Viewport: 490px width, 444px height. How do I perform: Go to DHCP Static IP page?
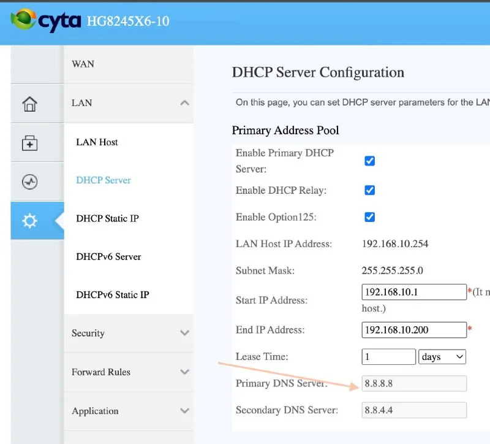pyautogui.click(x=107, y=218)
